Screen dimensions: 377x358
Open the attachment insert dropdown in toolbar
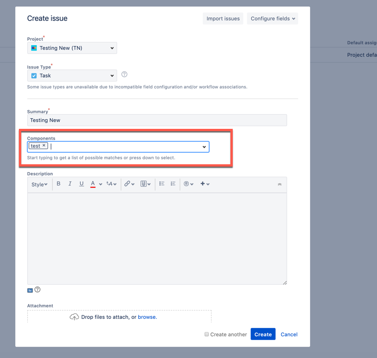tap(145, 184)
